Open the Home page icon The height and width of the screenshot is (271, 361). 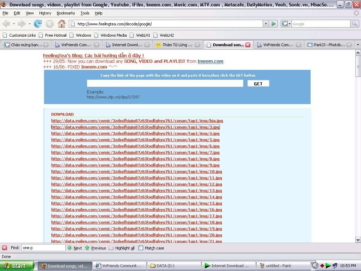click(61, 24)
